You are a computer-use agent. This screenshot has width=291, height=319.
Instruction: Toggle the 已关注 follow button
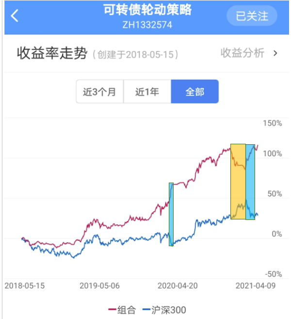click(x=252, y=16)
